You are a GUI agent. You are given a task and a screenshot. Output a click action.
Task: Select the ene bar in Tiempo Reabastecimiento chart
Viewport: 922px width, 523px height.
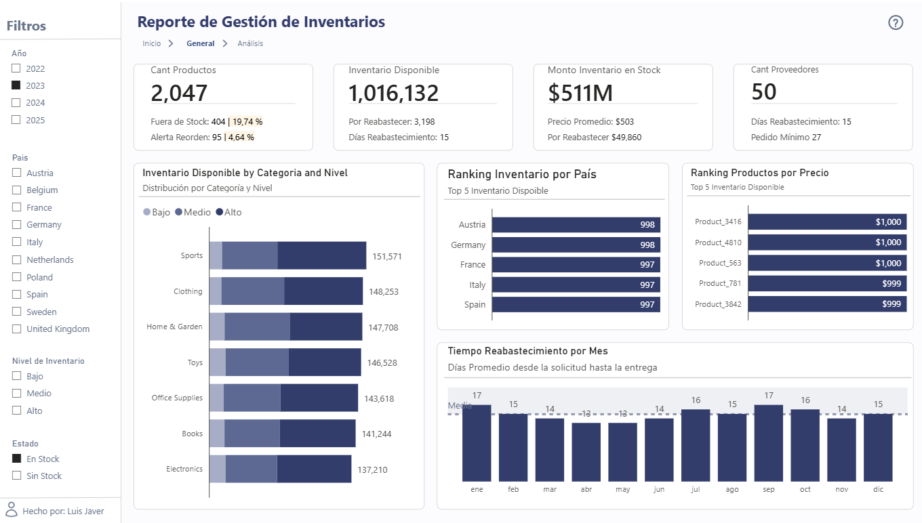click(x=477, y=443)
